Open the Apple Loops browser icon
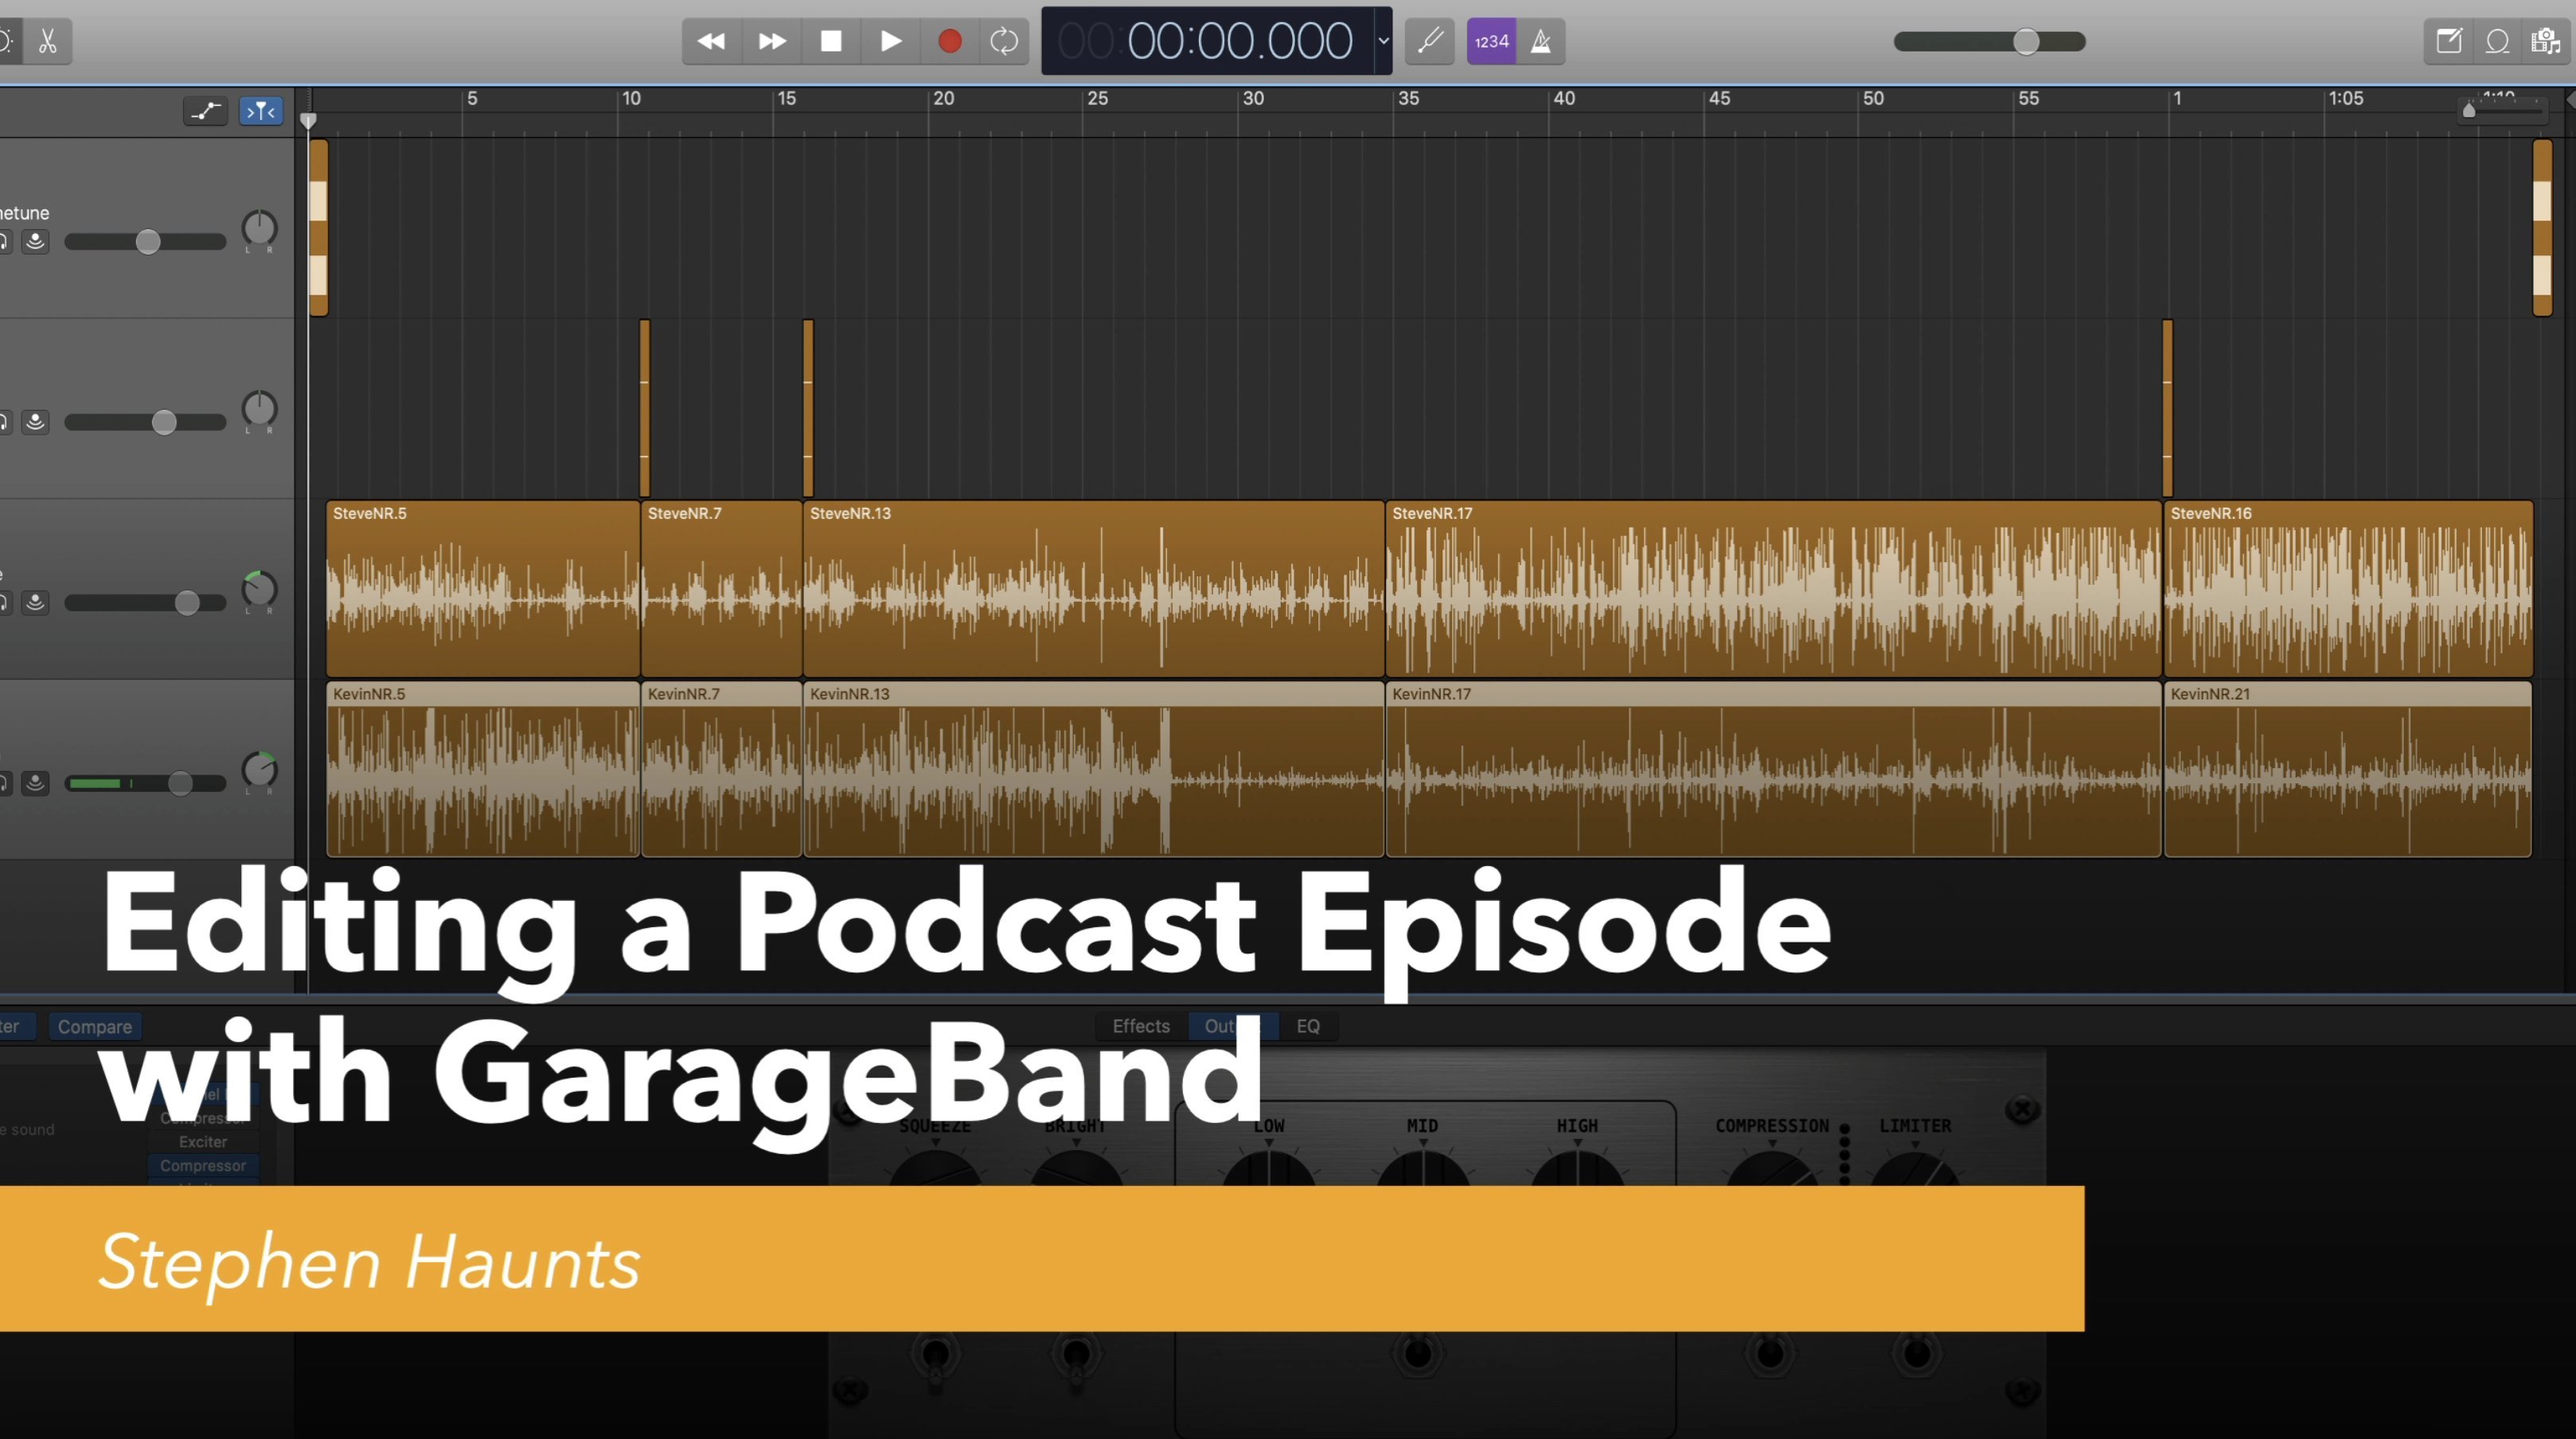The height and width of the screenshot is (1439, 2576). (x=2497, y=41)
